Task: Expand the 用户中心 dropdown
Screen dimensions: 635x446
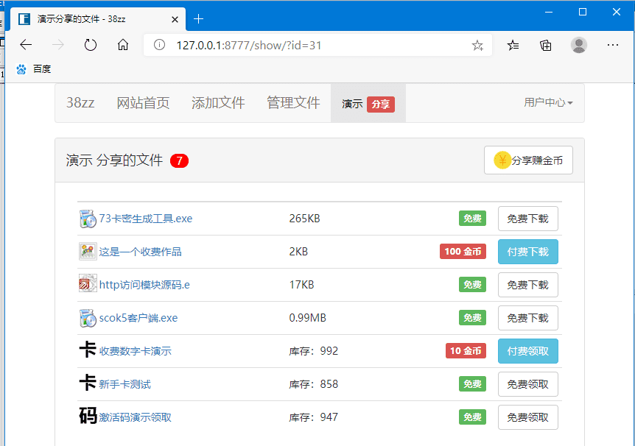Action: click(x=548, y=103)
